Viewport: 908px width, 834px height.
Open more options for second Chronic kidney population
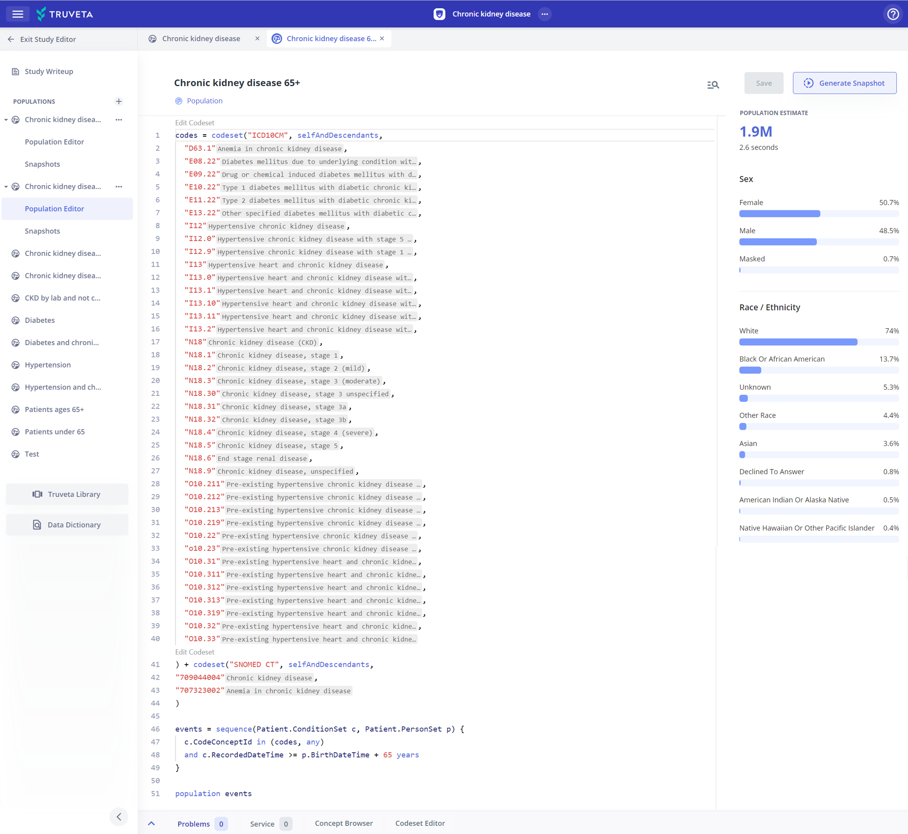click(119, 186)
